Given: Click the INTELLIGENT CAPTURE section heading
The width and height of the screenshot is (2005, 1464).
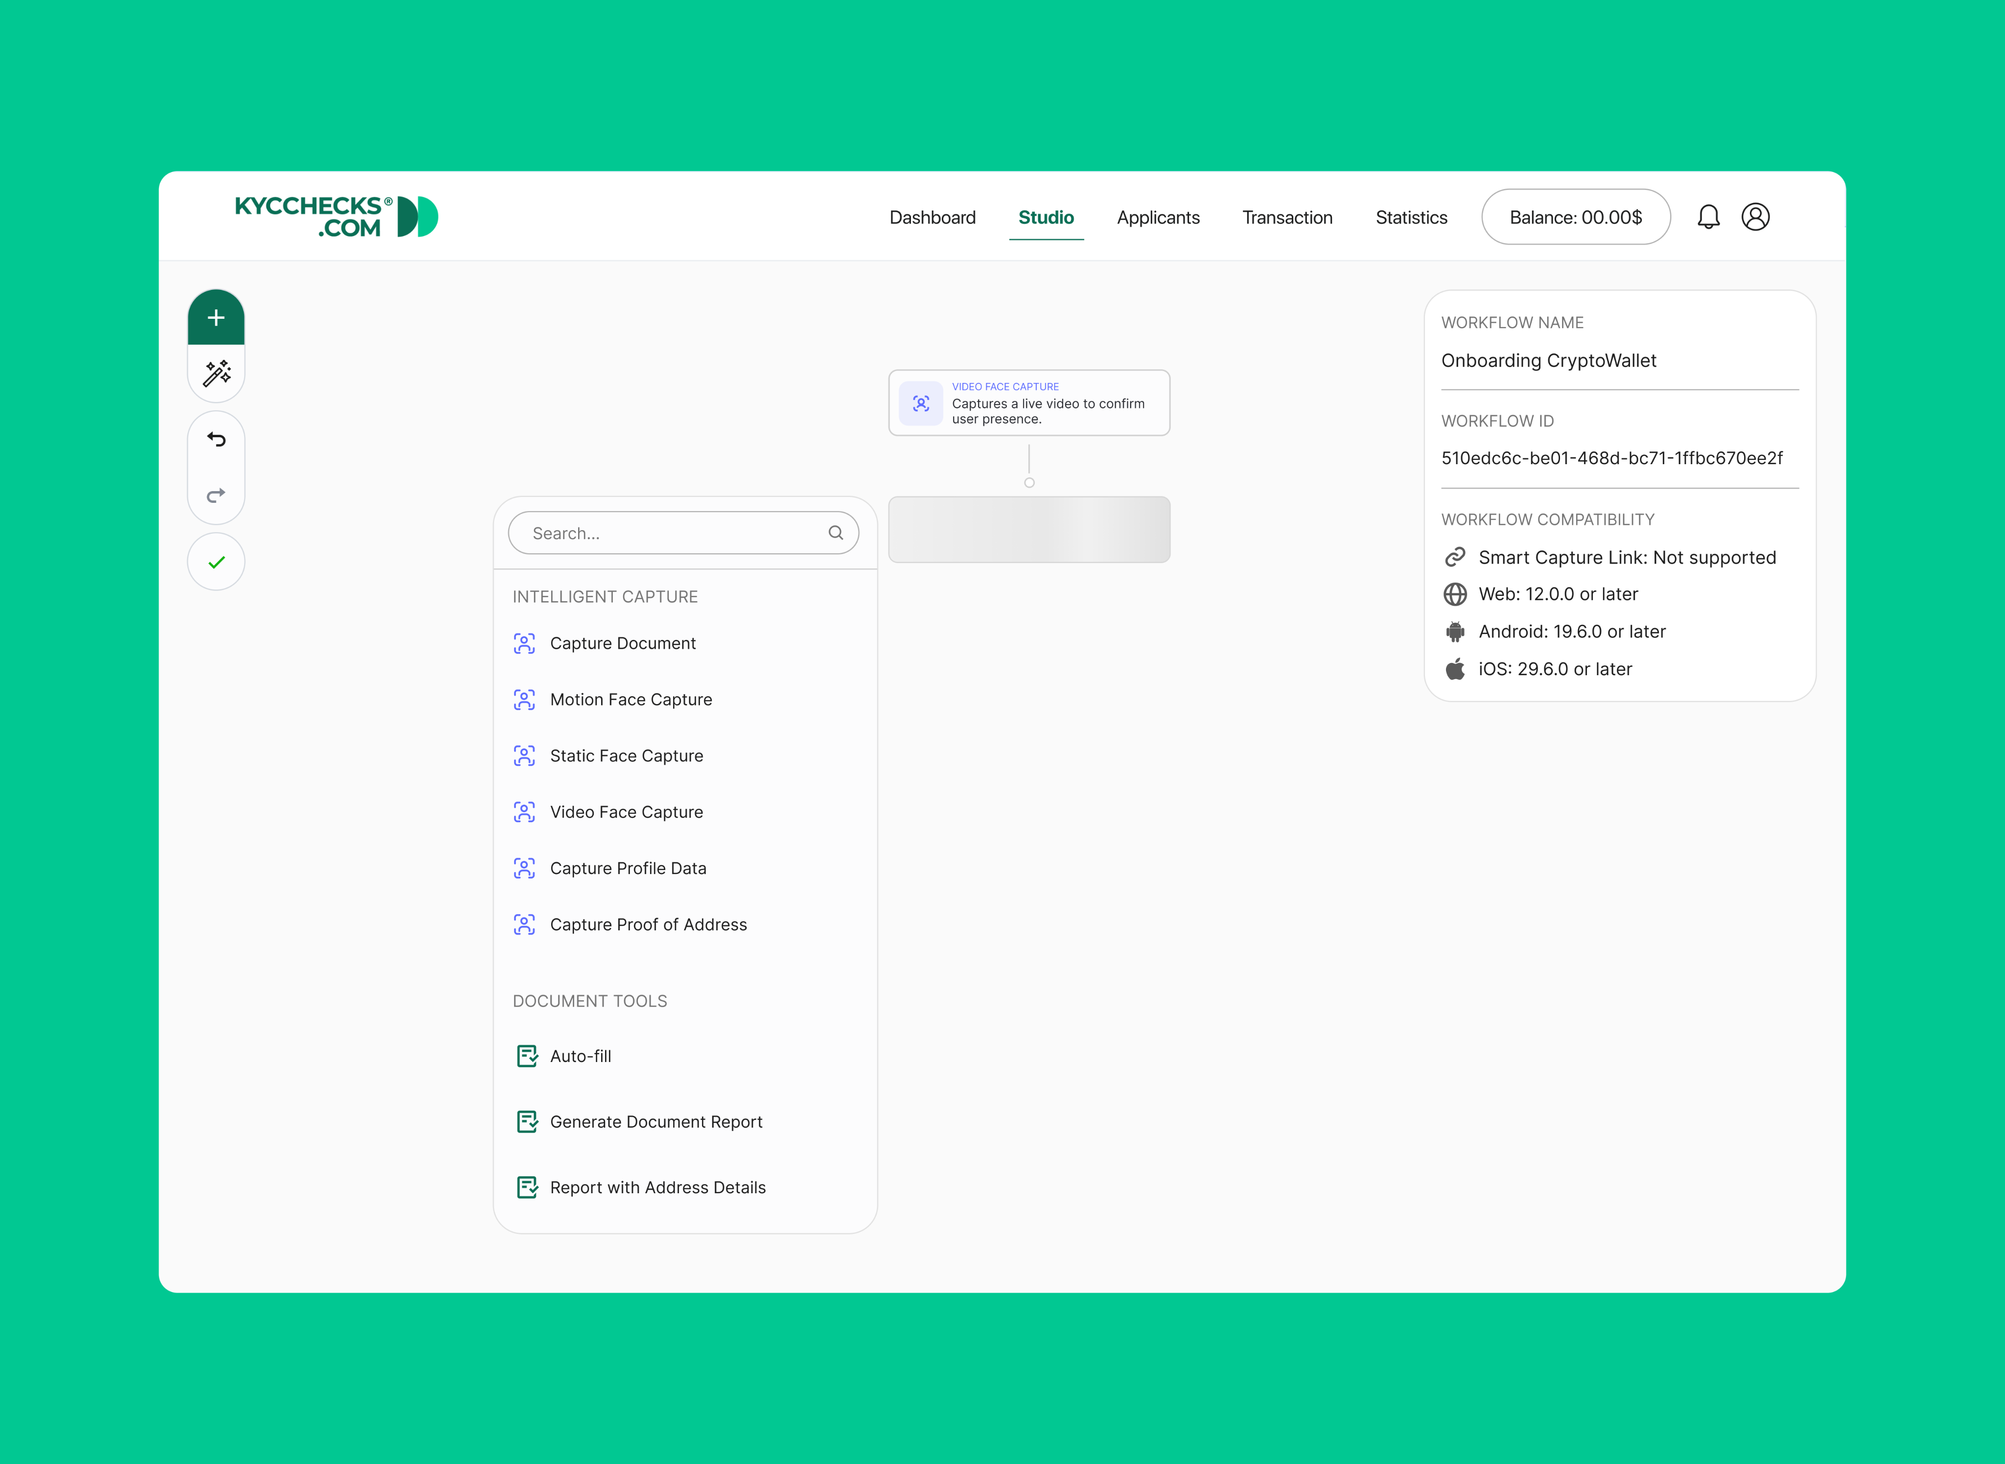Looking at the screenshot, I should pyautogui.click(x=605, y=597).
